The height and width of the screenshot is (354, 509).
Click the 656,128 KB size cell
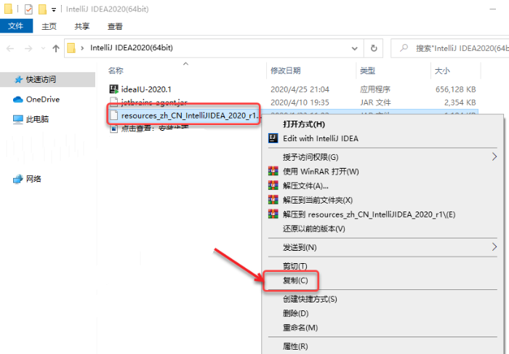point(455,89)
